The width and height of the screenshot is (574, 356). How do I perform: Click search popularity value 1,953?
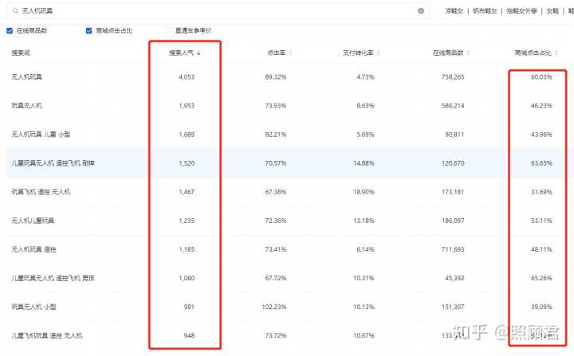187,106
